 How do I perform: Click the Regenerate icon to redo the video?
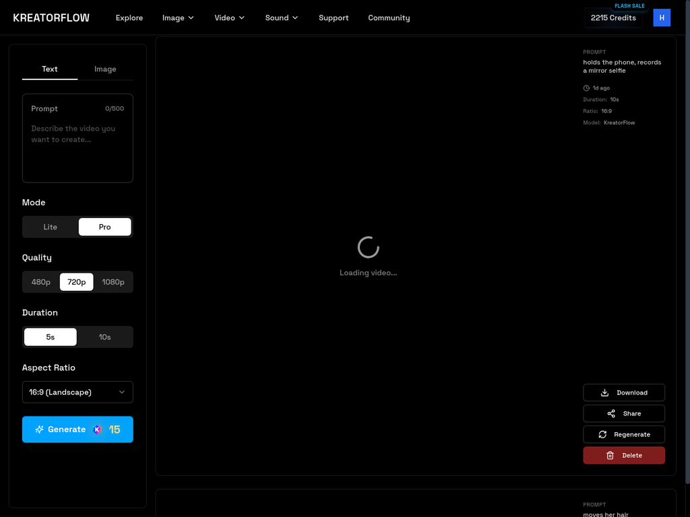(603, 434)
